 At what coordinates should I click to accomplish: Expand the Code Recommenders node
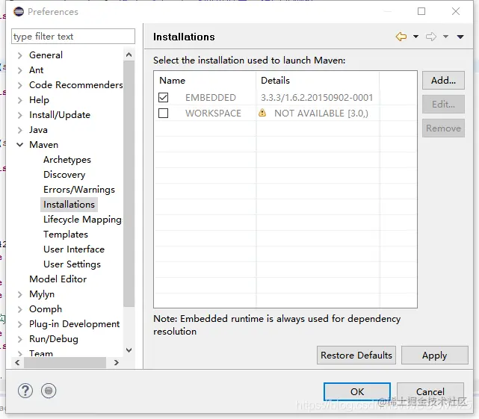(20, 85)
